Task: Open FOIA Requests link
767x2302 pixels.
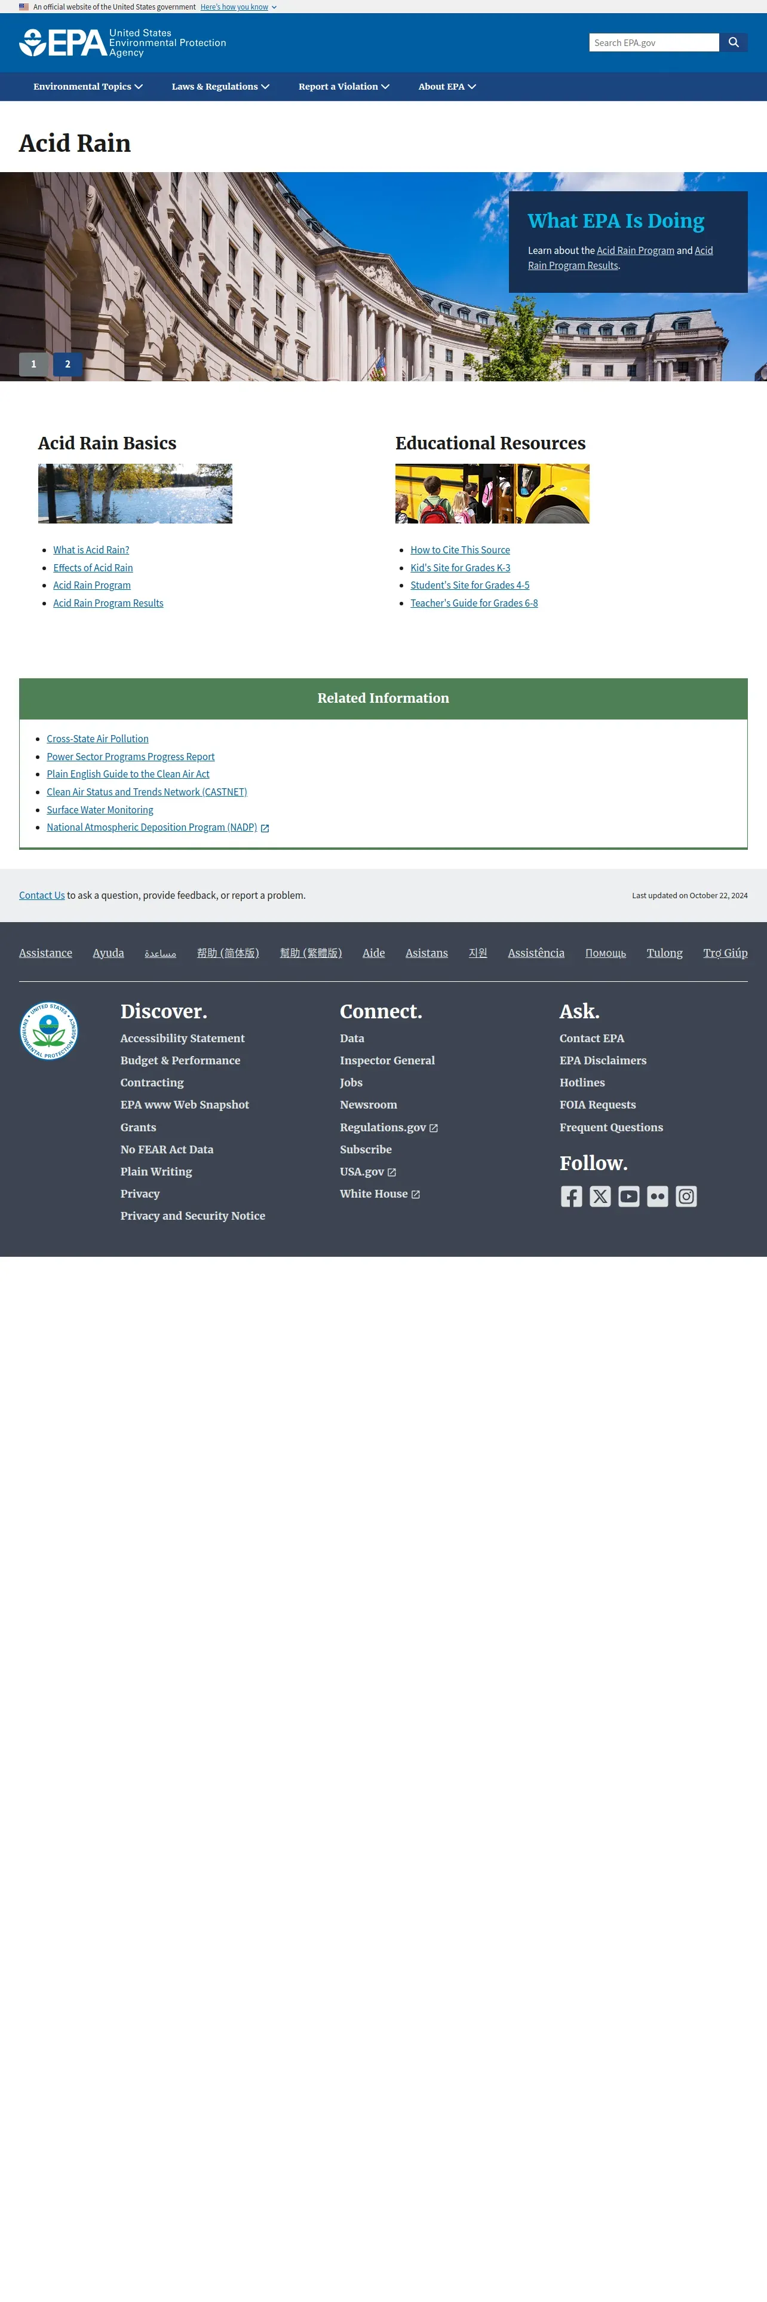Action: pos(597,1106)
